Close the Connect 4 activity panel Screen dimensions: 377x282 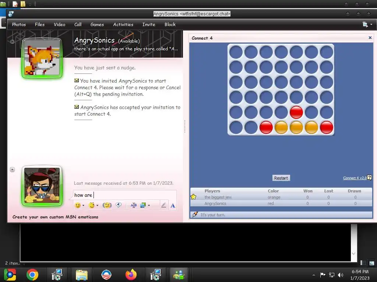[x=370, y=38]
